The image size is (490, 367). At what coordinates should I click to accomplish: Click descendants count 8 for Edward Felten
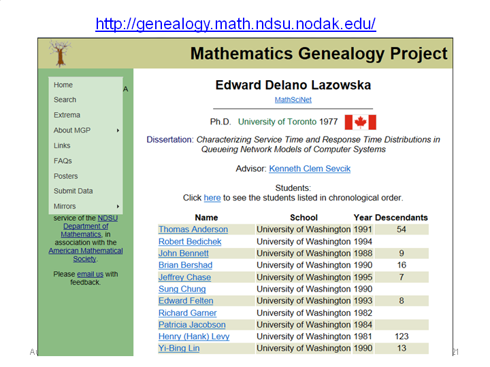pyautogui.click(x=402, y=301)
